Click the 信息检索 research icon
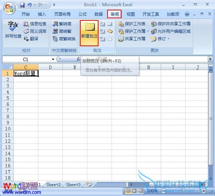 [x=35, y=24]
